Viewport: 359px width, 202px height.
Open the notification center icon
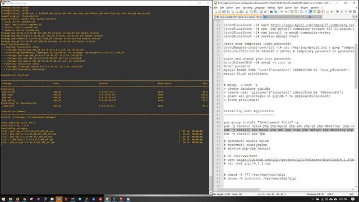353,199
